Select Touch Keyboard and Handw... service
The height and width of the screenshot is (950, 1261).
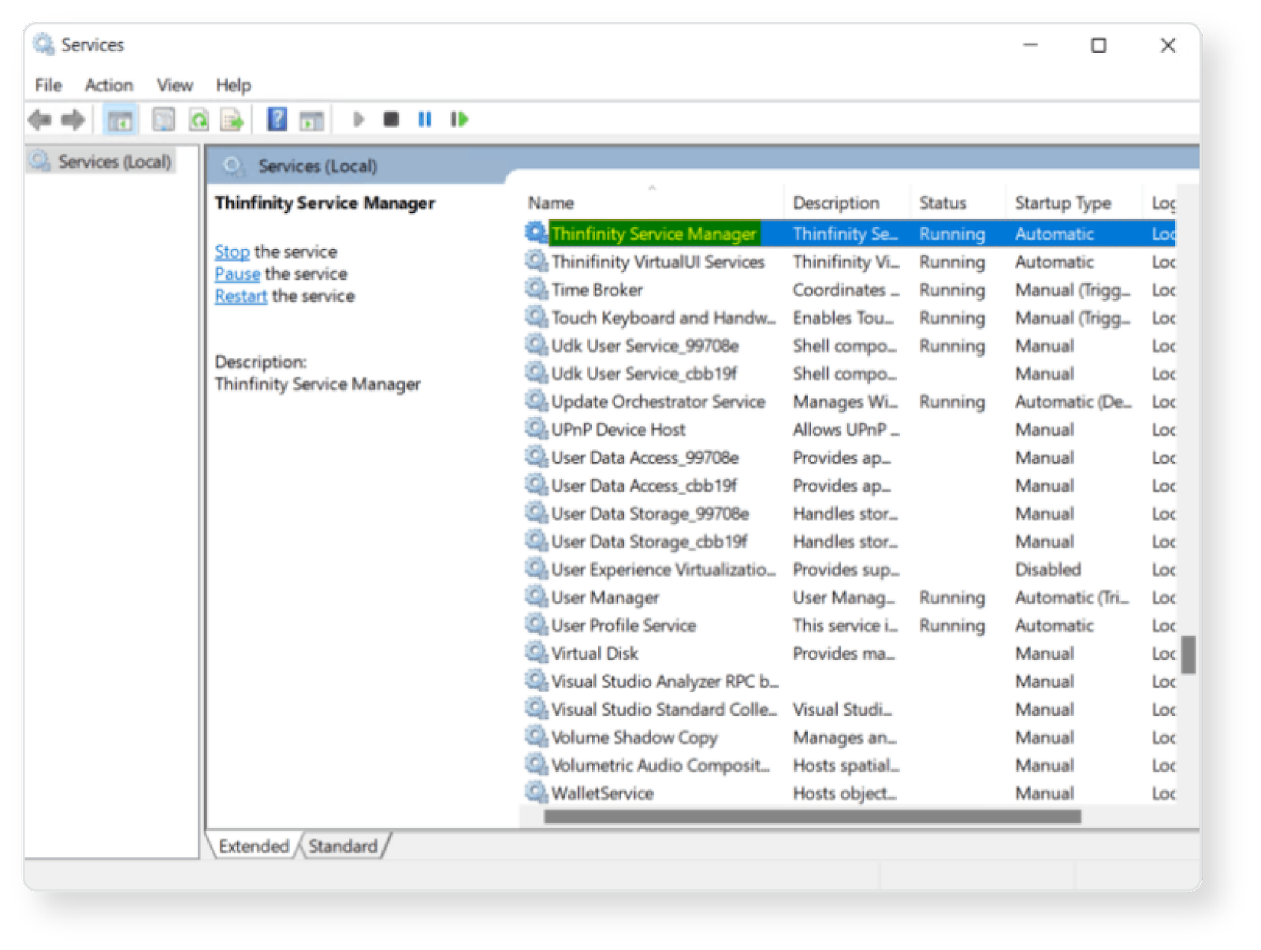pos(850,318)
